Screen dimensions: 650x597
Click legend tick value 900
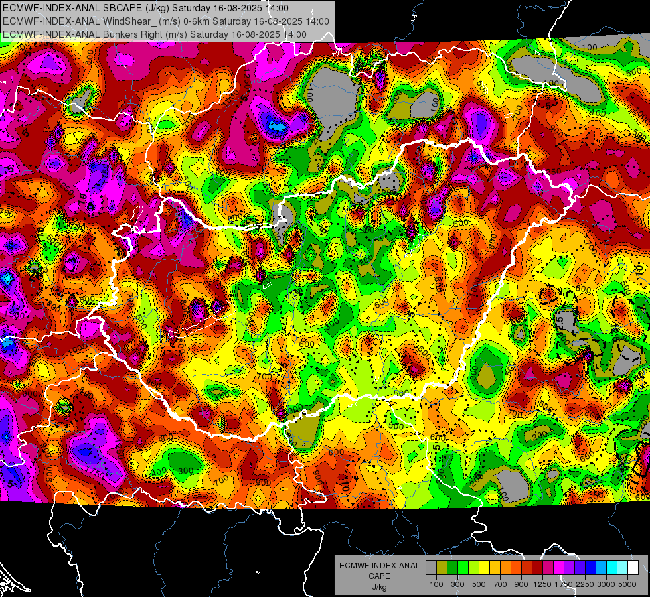tap(521, 584)
